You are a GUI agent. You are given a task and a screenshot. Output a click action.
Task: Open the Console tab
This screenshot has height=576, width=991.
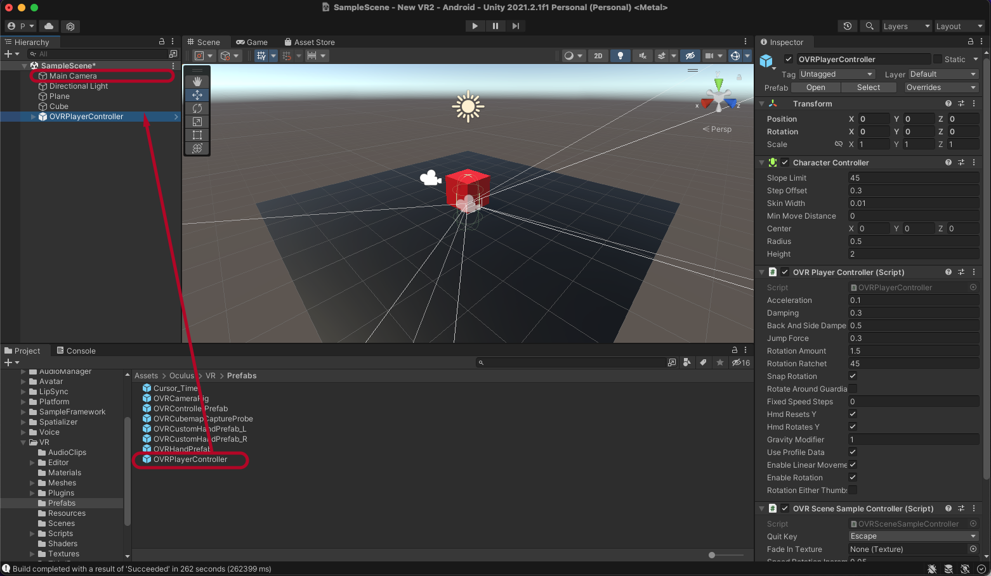76,350
